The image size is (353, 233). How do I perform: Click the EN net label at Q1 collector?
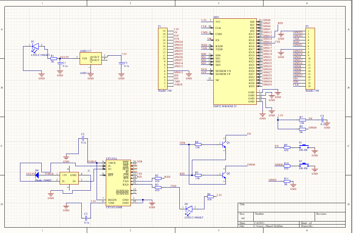(249, 134)
